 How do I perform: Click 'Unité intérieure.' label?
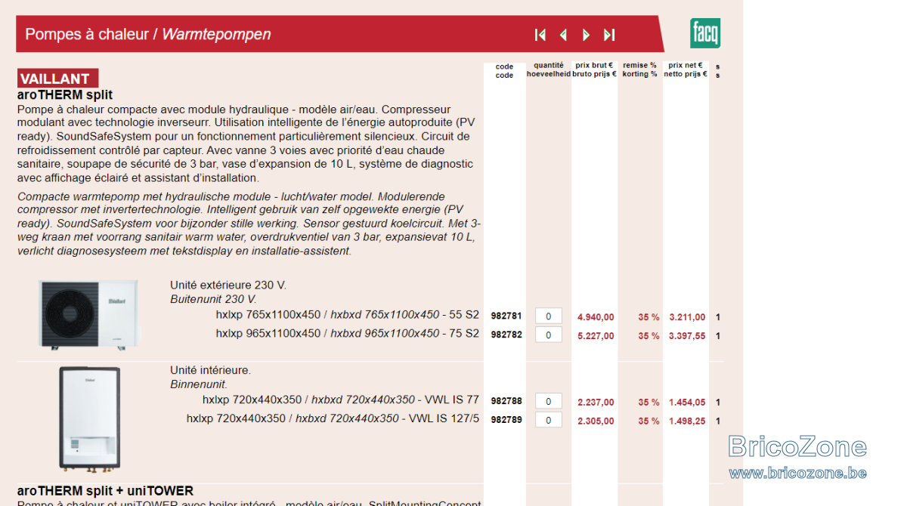[x=210, y=371]
